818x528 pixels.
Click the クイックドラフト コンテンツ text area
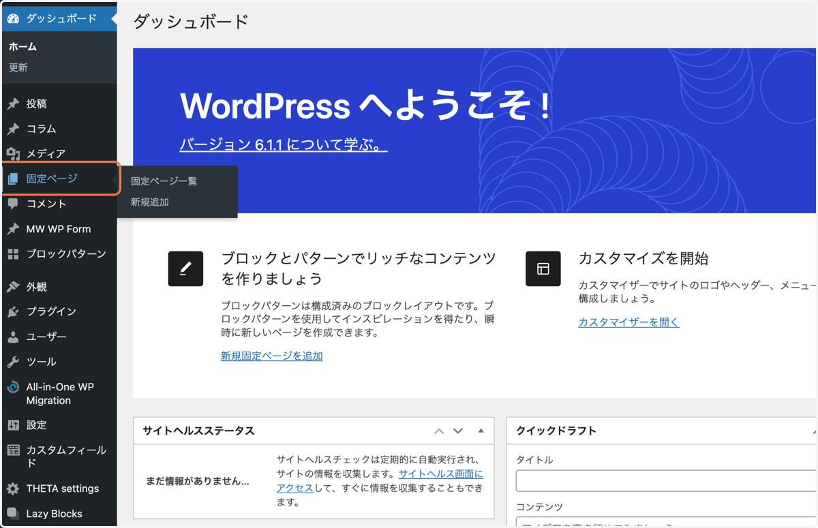(x=666, y=522)
